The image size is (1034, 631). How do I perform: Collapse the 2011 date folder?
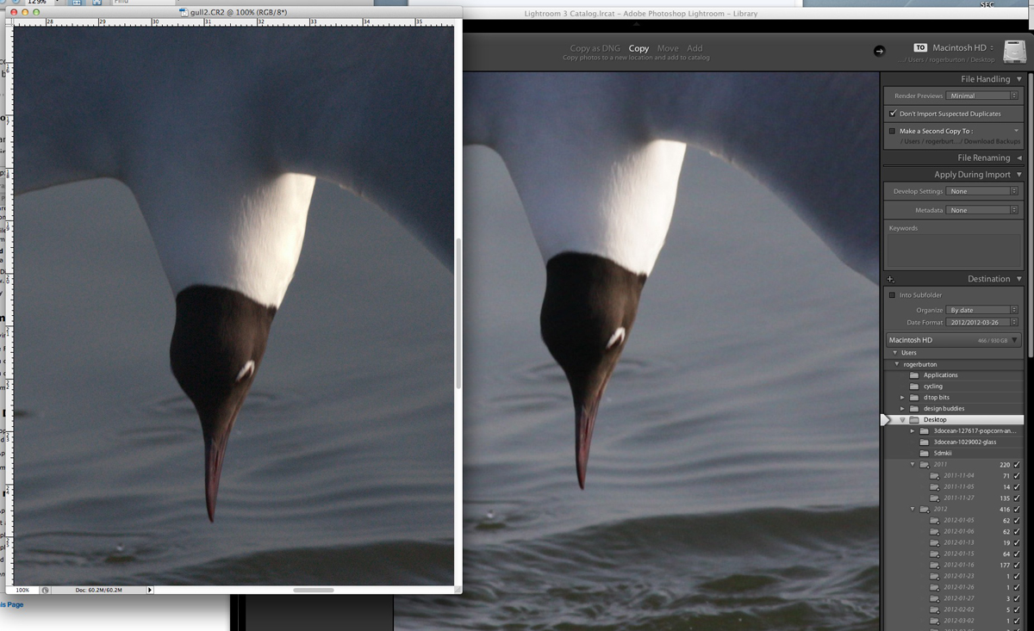point(913,465)
